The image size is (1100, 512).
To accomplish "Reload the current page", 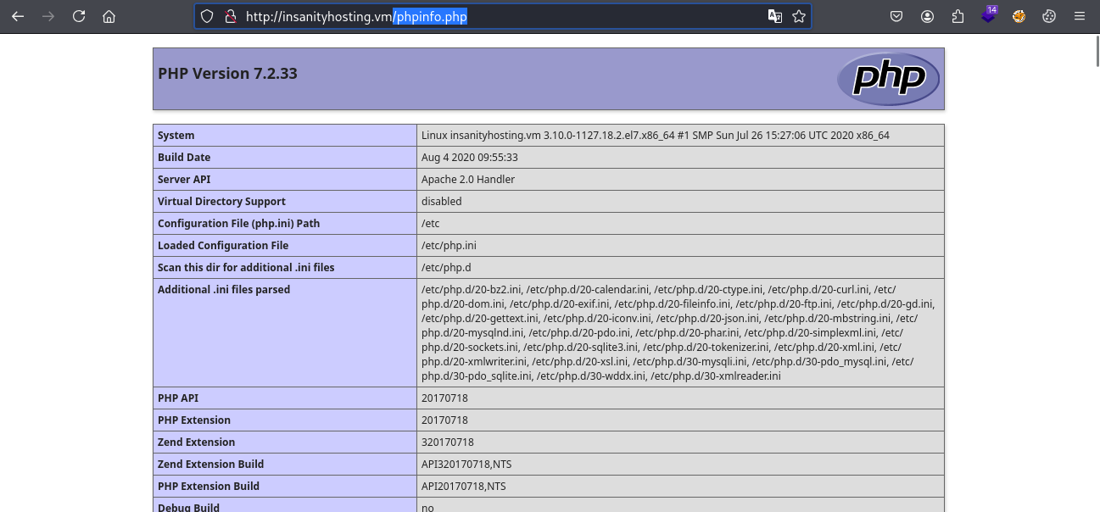I will pyautogui.click(x=79, y=16).
